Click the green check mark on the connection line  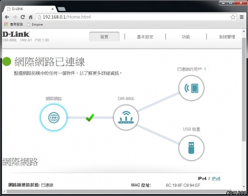click(90, 118)
